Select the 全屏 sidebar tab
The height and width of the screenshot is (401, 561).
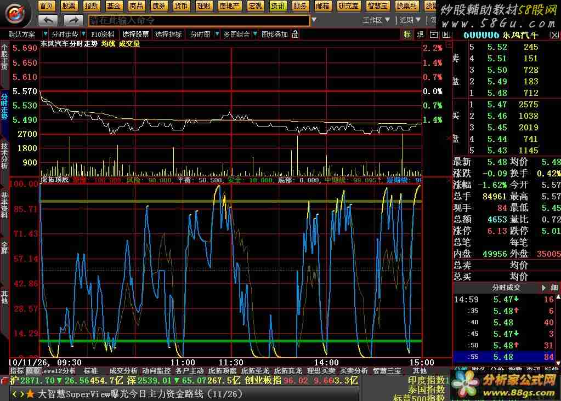point(4,248)
